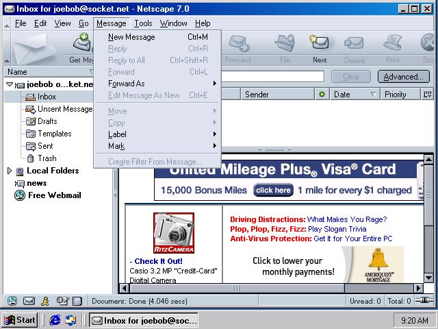Open the Trash folder
This screenshot has width=438, height=329.
pyautogui.click(x=41, y=158)
